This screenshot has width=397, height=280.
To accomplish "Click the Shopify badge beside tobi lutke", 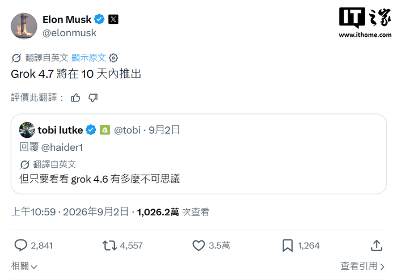I will [105, 130].
